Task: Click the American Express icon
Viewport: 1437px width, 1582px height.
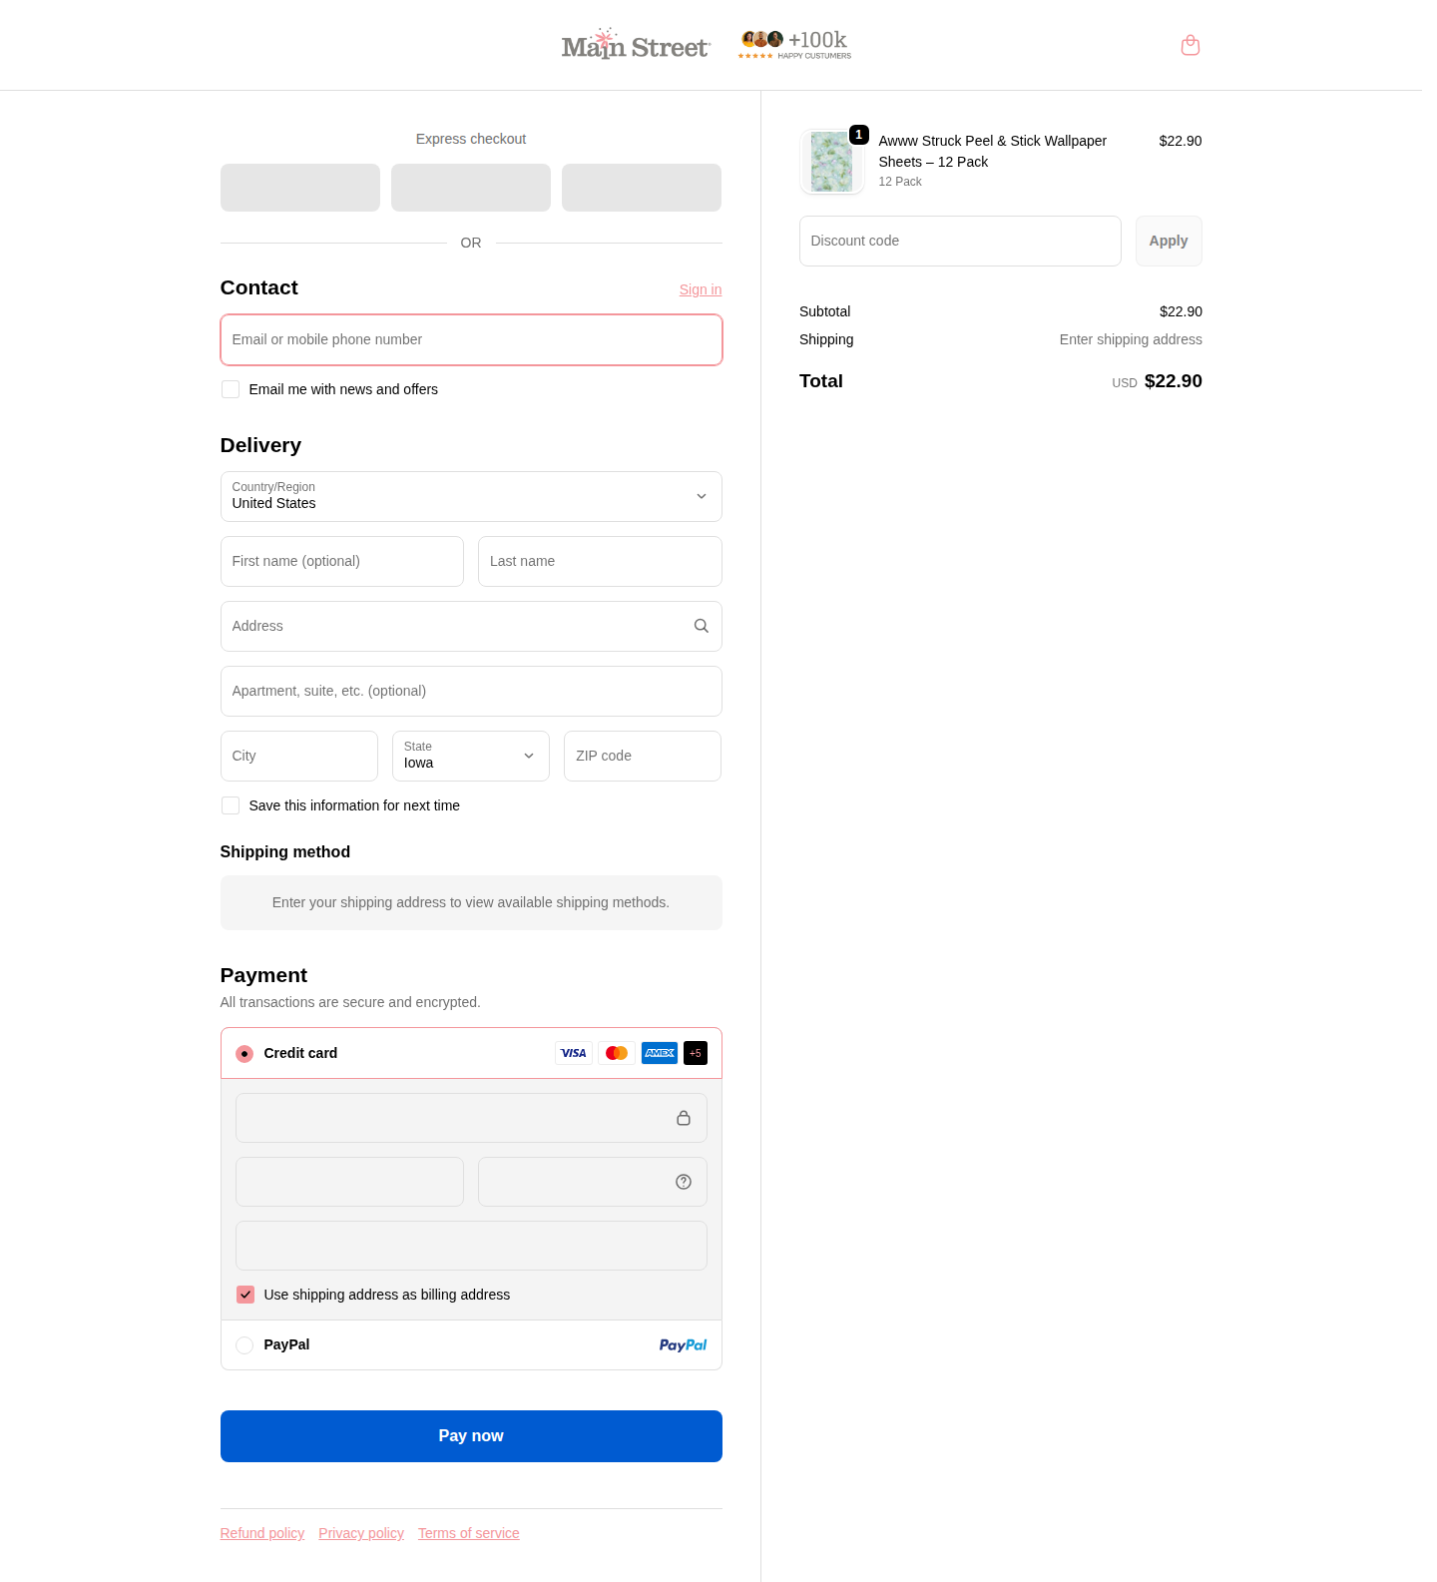Action: tap(660, 1053)
